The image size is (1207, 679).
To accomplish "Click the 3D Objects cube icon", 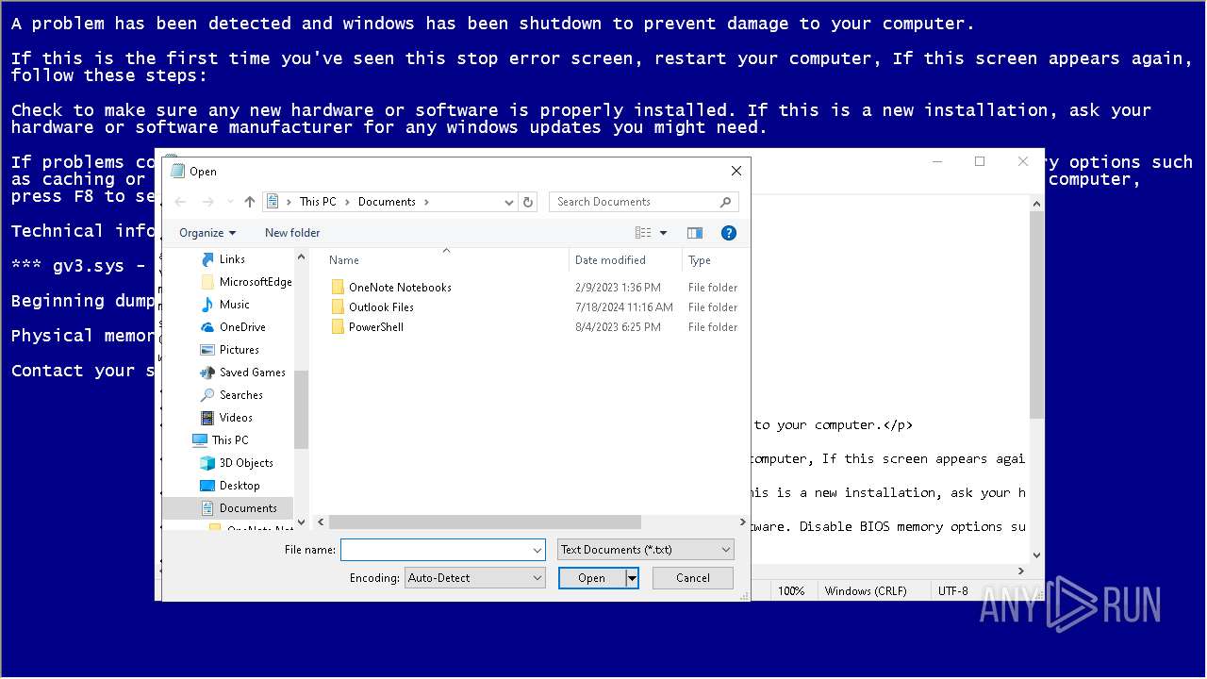I will (207, 463).
